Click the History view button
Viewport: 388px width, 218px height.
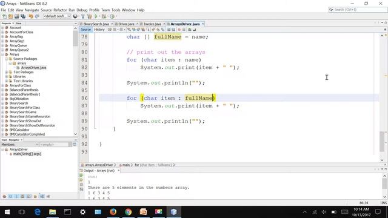coord(99,30)
